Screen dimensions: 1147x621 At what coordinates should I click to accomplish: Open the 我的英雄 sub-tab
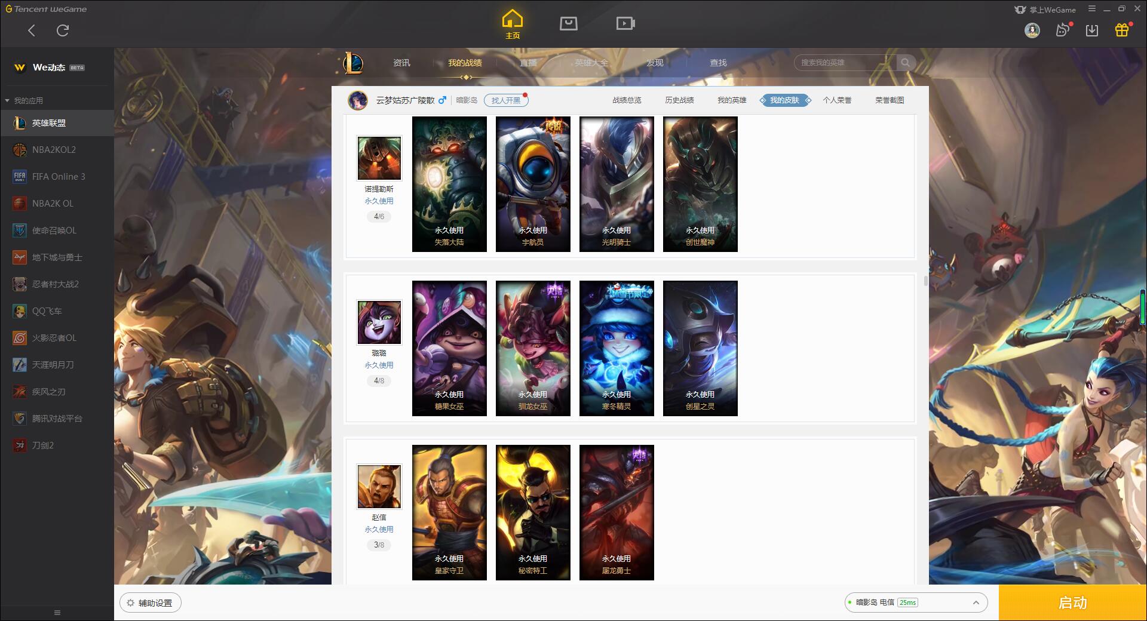[732, 100]
